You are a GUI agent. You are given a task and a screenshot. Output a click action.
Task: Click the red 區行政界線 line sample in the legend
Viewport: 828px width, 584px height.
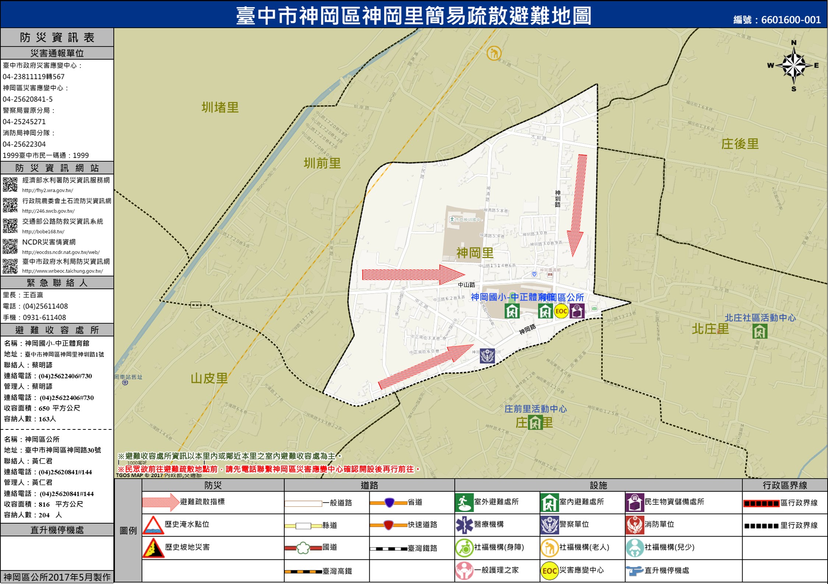(761, 503)
